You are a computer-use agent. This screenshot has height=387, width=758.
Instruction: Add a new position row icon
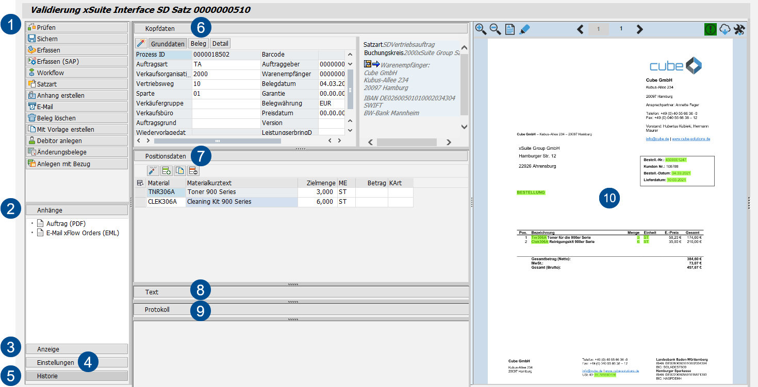167,171
